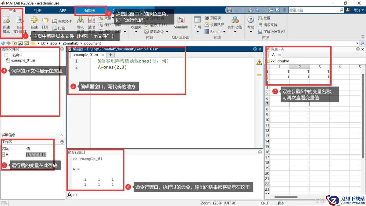
Task: Open the address bar history dropdown arrow
Action: tap(357, 43)
